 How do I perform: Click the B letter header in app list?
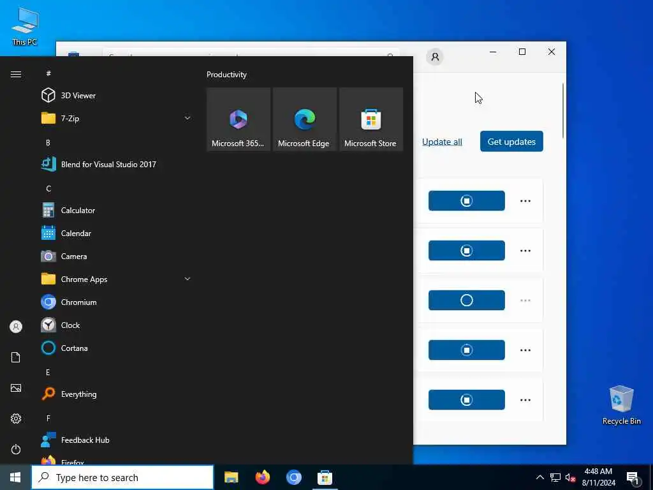[48, 142]
